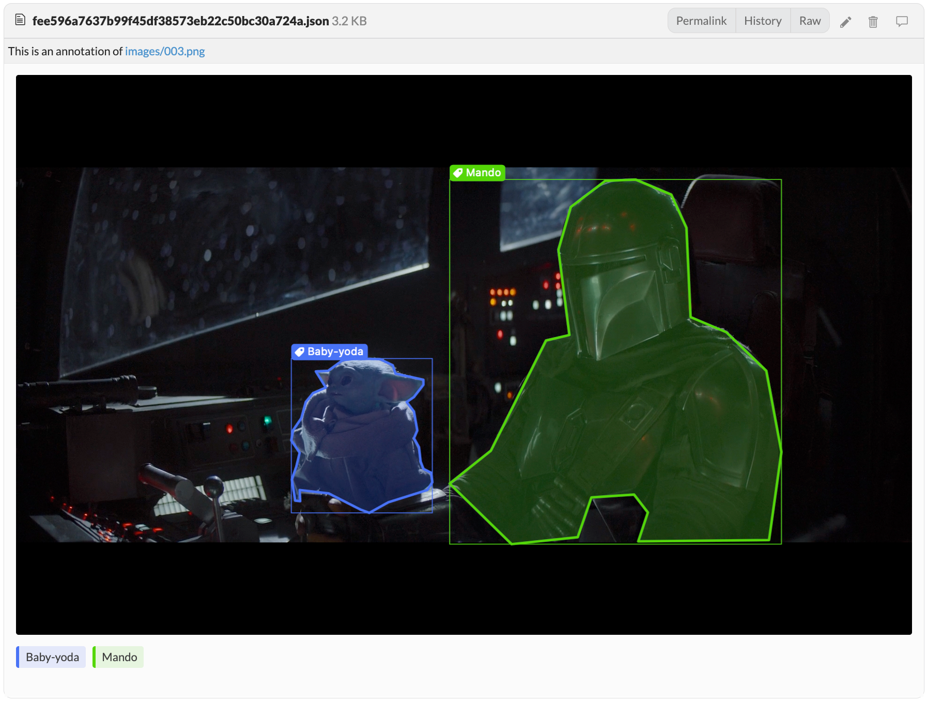Viewport: 927px width, 702px height.
Task: Open file History
Action: (x=763, y=21)
